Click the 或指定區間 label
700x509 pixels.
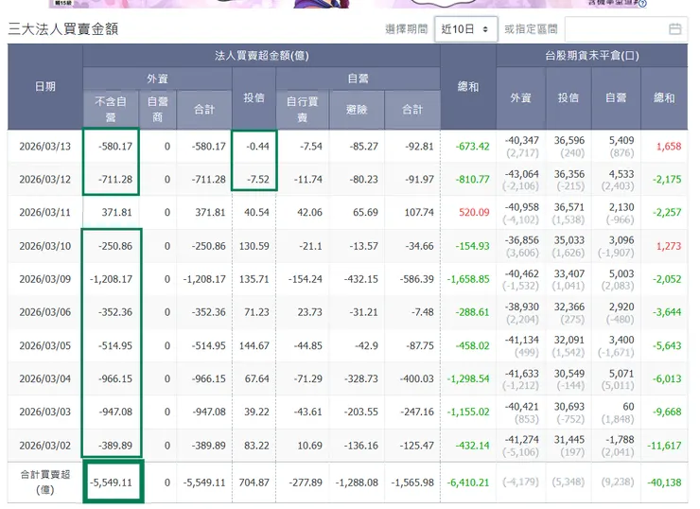(x=531, y=29)
